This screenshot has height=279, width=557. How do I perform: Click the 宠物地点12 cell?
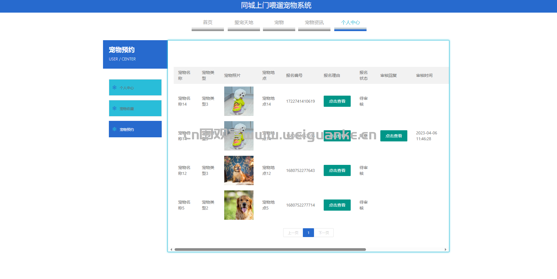[x=268, y=170]
